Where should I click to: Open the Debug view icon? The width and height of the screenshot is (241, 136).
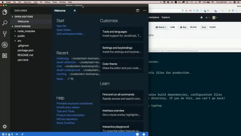[5, 45]
